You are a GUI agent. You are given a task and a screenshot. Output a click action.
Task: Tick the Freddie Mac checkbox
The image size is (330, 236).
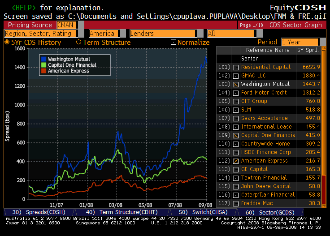coord(236,203)
